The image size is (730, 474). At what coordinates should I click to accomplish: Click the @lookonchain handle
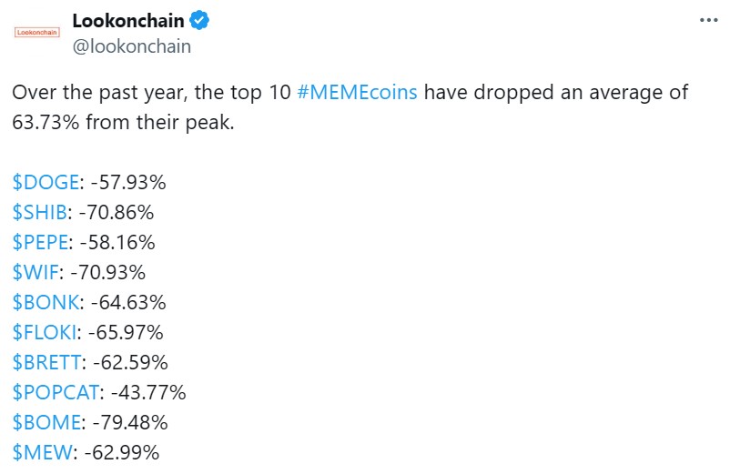click(131, 46)
